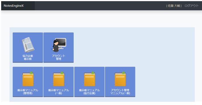This screenshot has height=105, width=202.
Task: Open アカウント管理マニュアル(一般) via its label
Action: pyautogui.click(x=120, y=92)
